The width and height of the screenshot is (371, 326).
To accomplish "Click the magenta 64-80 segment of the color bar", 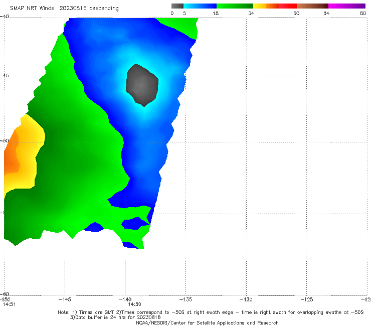I will [x=347, y=6].
